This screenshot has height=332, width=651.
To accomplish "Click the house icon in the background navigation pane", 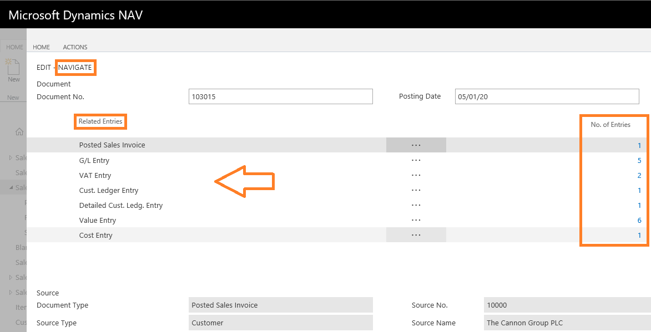I will tap(19, 132).
